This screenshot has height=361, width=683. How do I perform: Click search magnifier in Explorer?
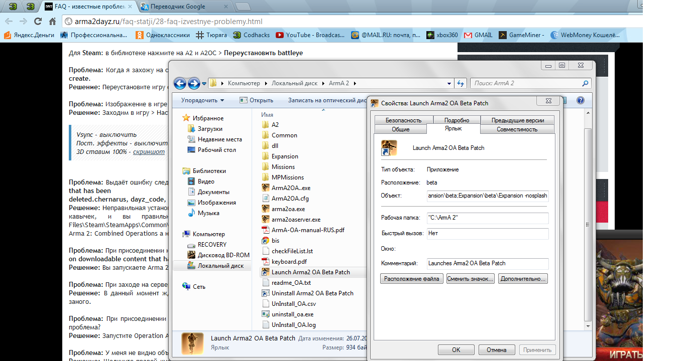pos(585,83)
